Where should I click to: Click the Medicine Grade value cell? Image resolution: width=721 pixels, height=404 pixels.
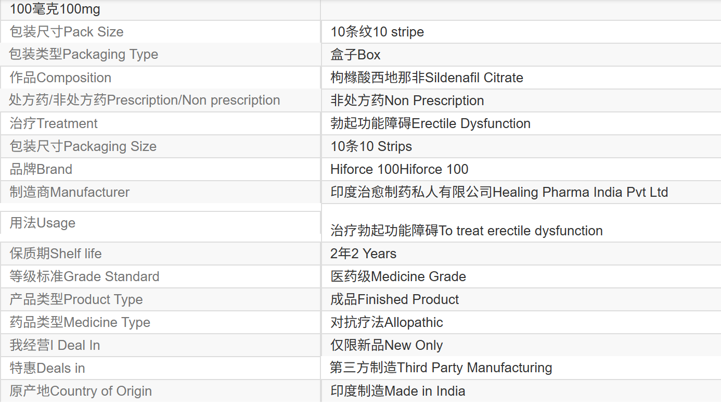[398, 276]
